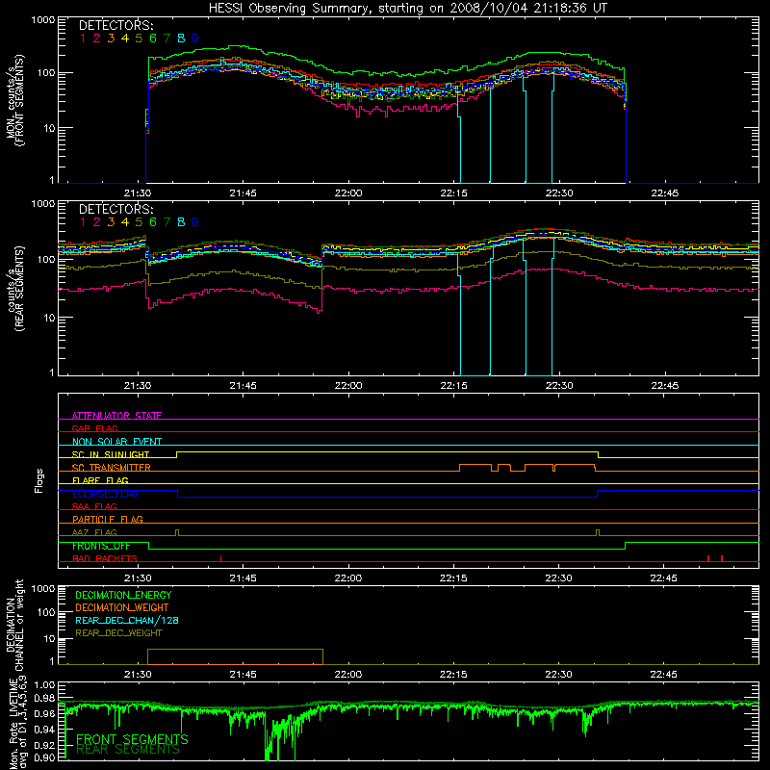Select cyan detector 8 in front segments legend

pos(181,38)
